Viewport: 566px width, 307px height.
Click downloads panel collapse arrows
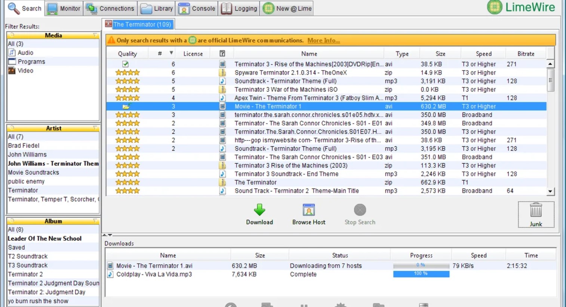tap(107, 235)
